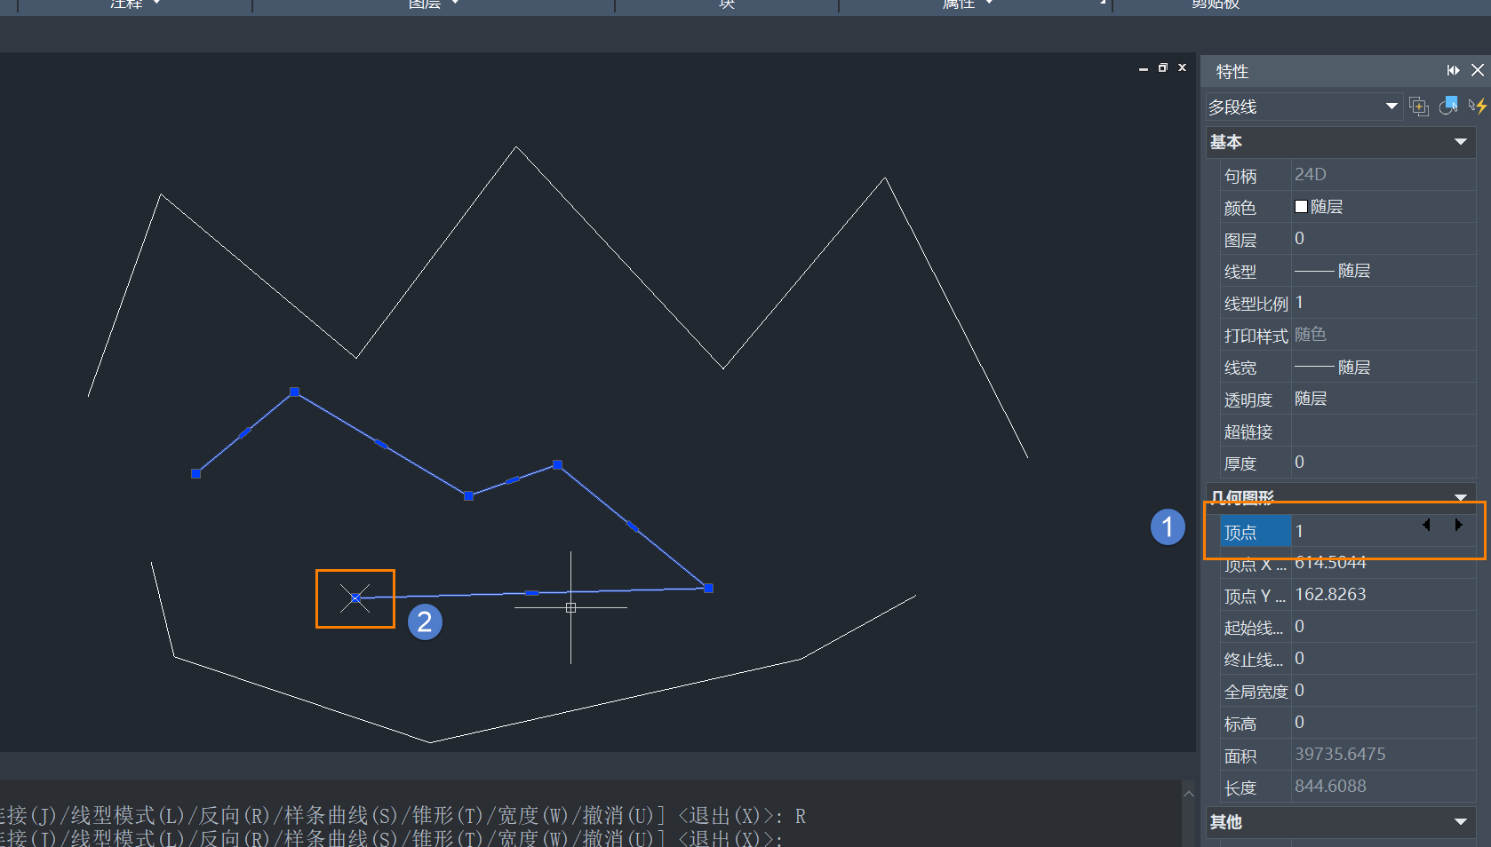
Task: Toggle auto-hide for the 特性 panel
Action: click(x=1453, y=70)
